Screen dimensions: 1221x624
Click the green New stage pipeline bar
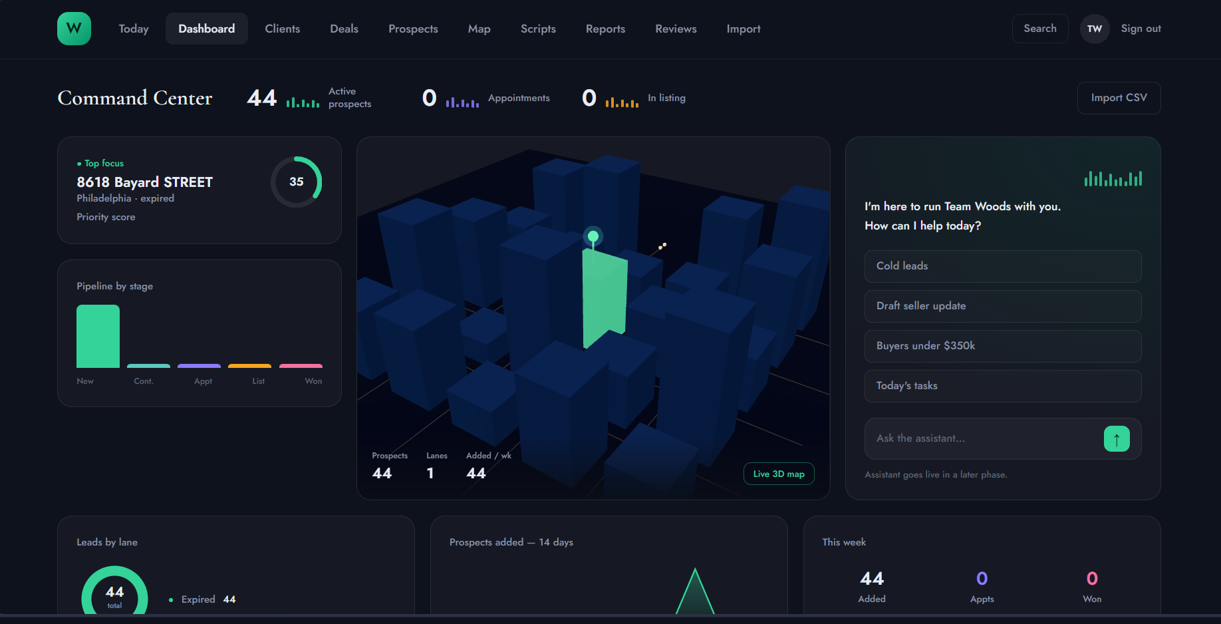click(98, 336)
